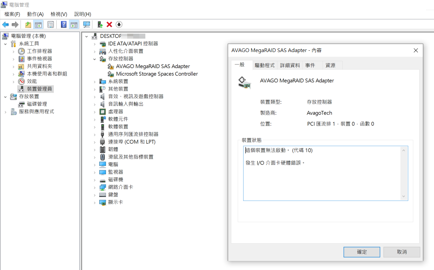Click the 效能 performance icon

22,81
